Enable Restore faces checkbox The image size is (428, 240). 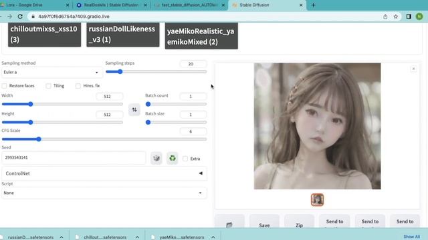click(5, 86)
